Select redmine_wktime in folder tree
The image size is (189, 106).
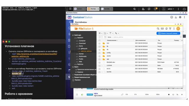click(86, 51)
